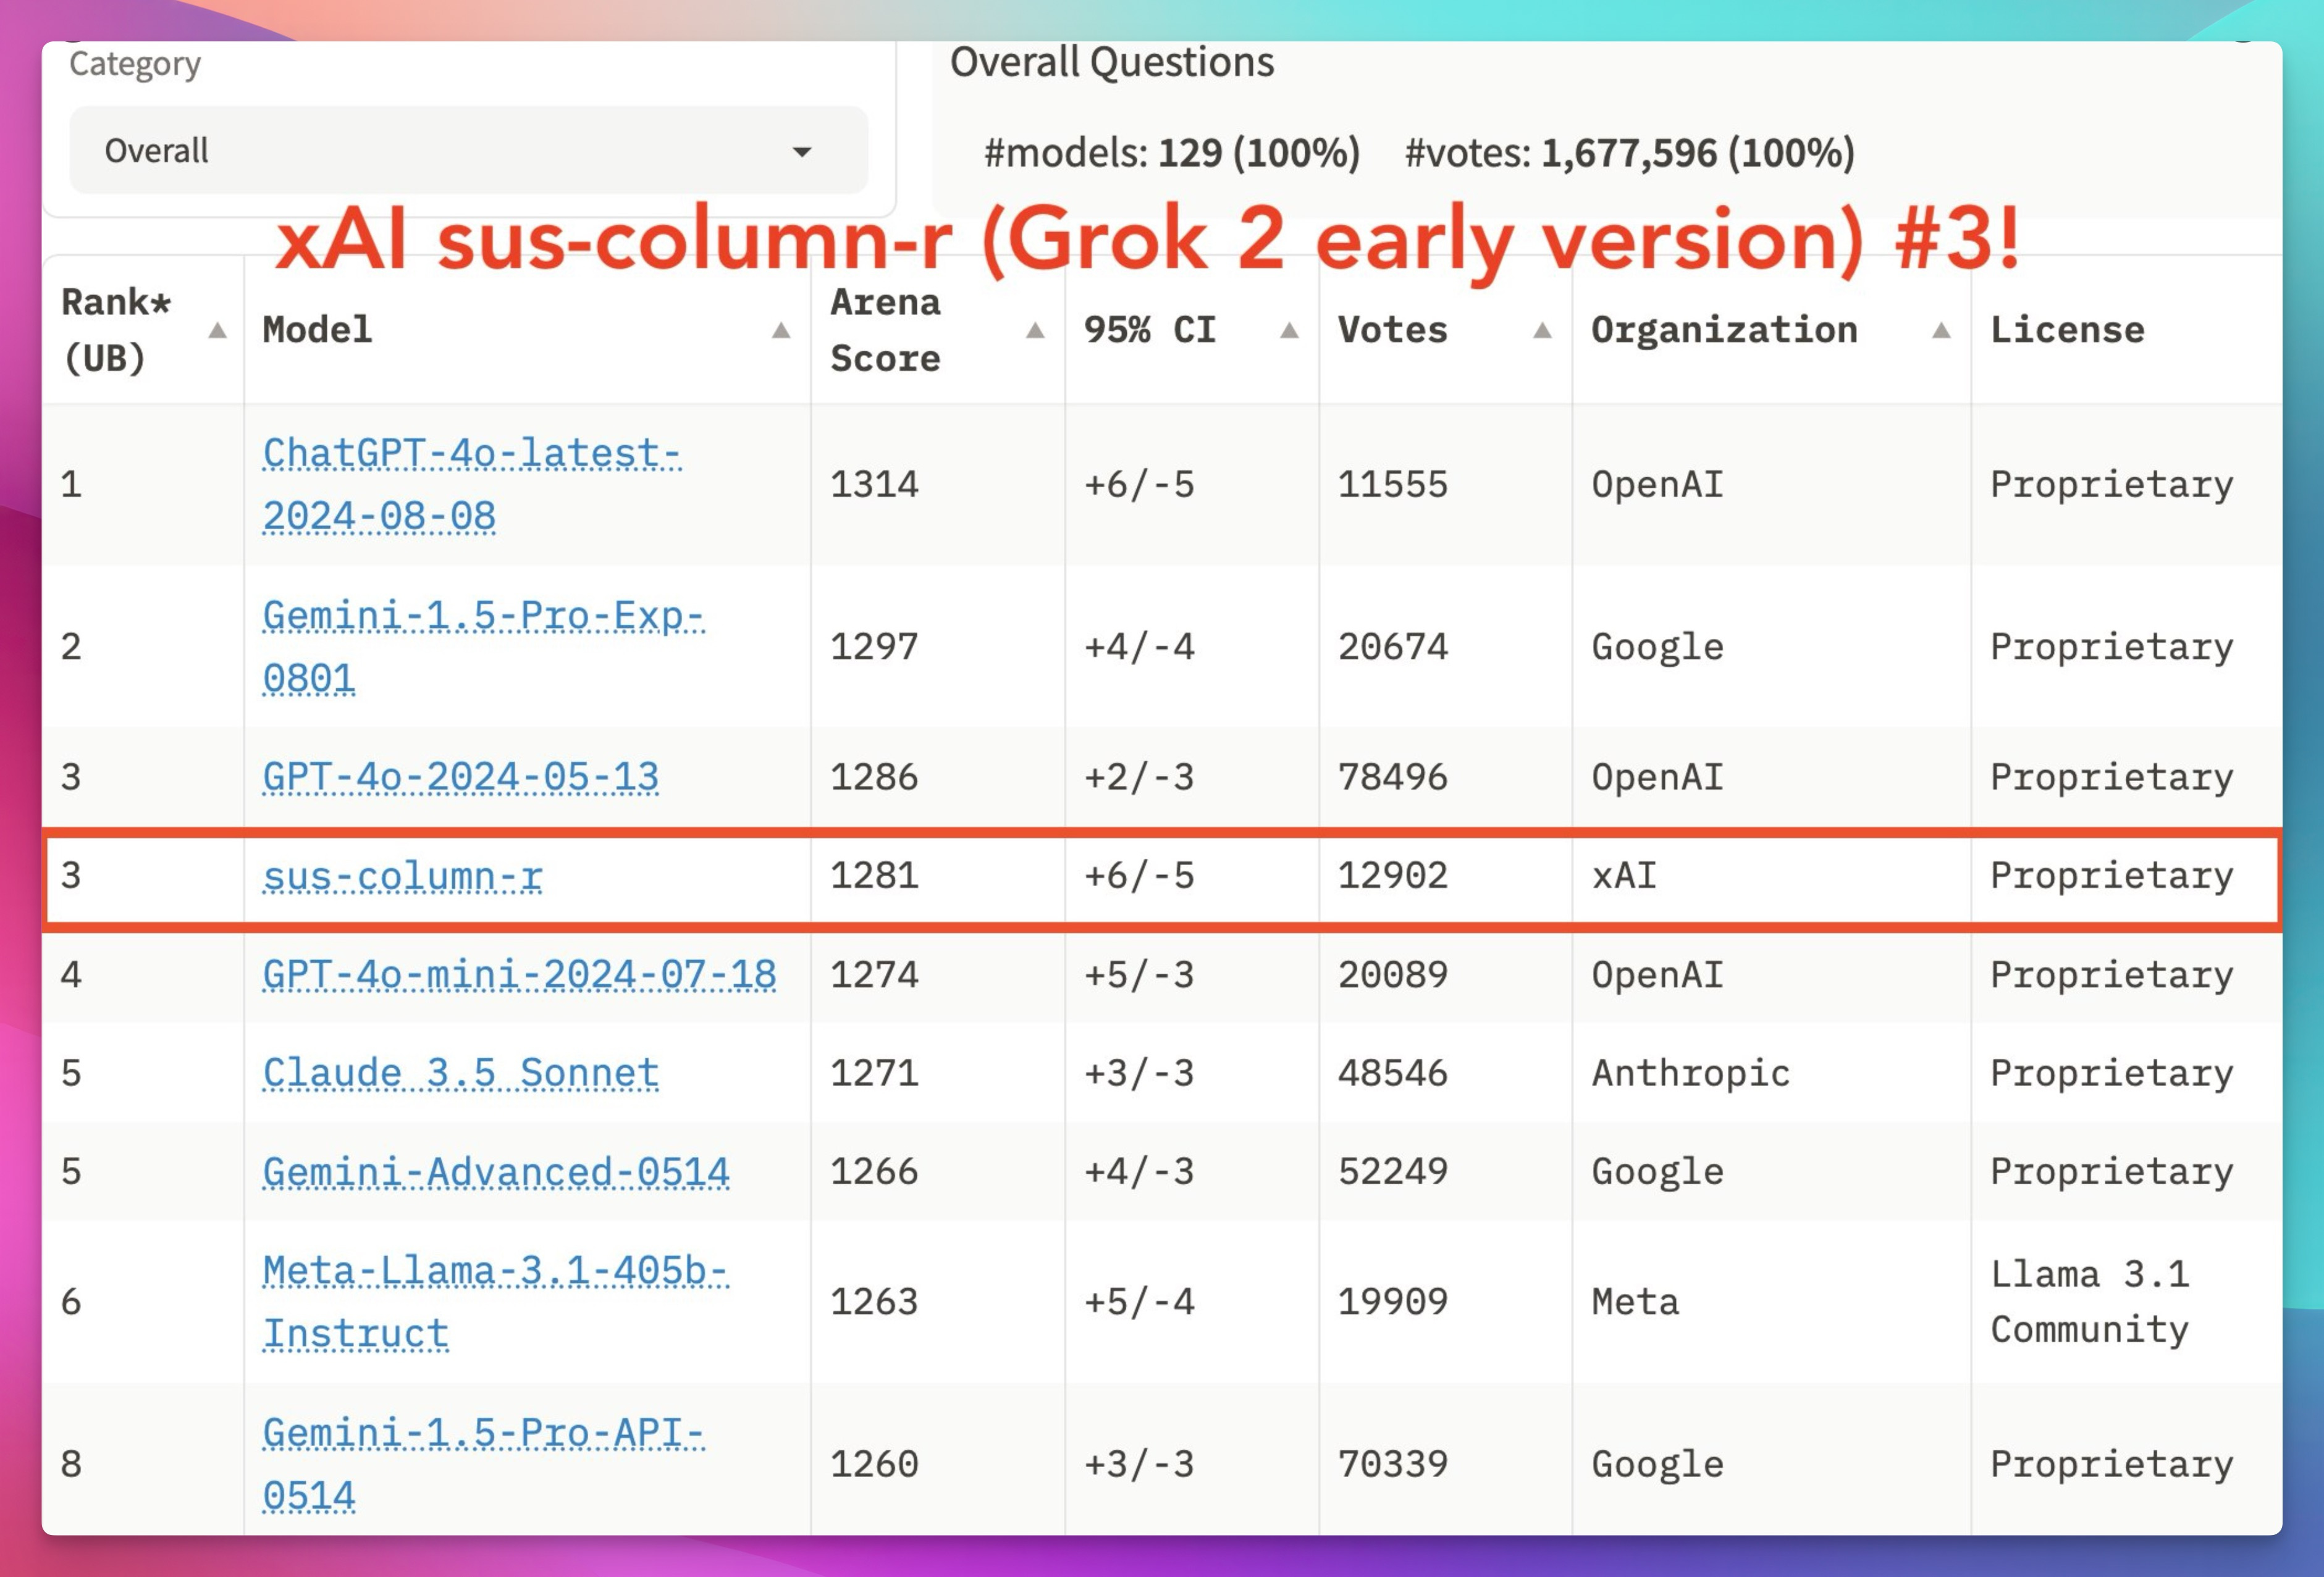Select Arena Score value 1263

pos(874,1301)
